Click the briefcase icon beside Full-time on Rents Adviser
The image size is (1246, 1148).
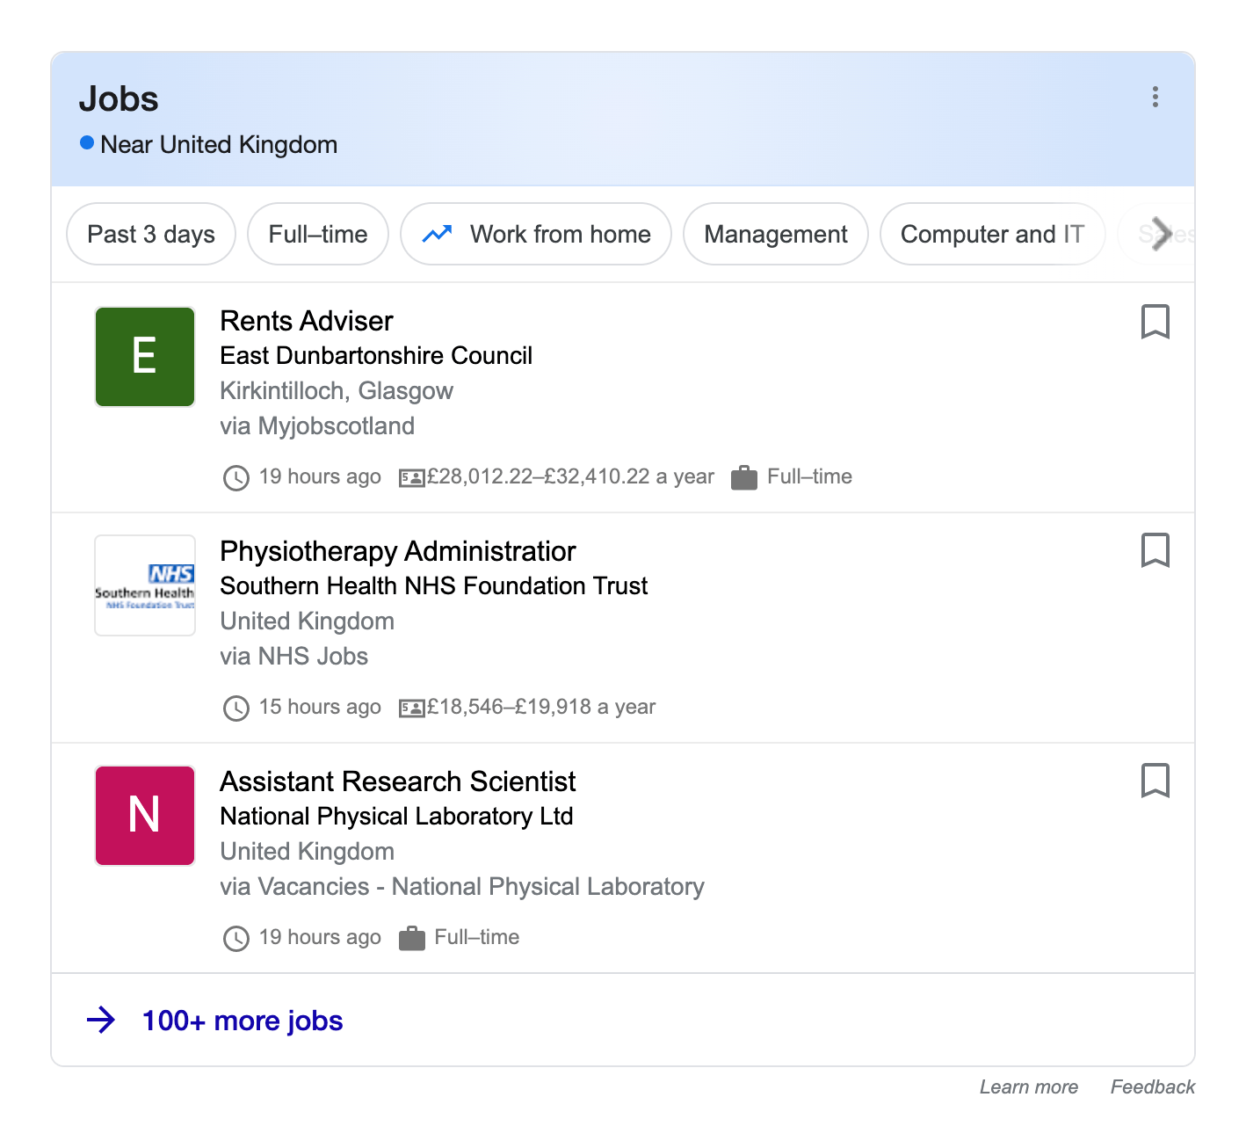click(x=743, y=477)
